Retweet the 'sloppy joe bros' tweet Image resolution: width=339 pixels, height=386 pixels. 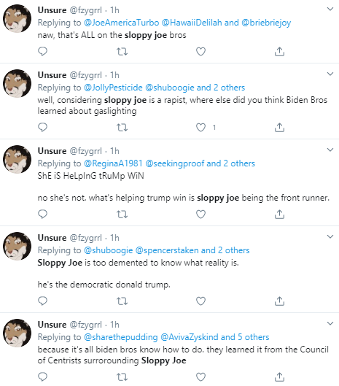click(x=122, y=52)
